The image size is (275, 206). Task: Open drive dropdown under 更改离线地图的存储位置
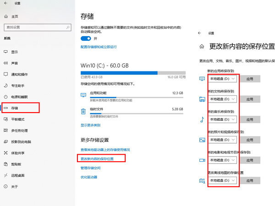222,180
